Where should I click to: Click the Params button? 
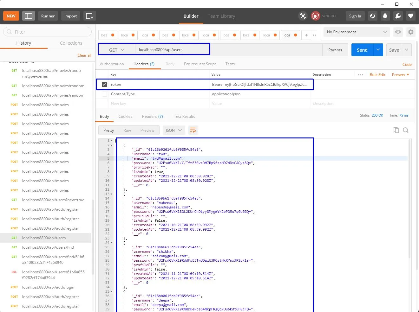coord(335,50)
